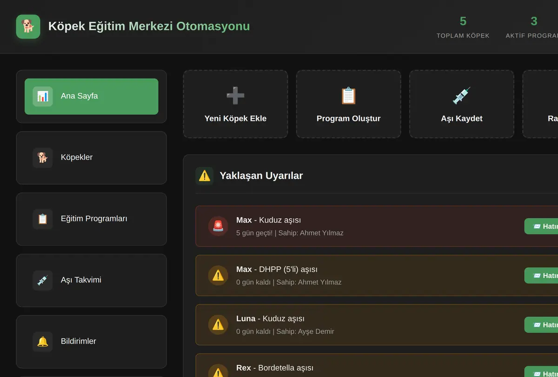
Task: Open Bildirimler in the sidebar
Action: pos(92,342)
